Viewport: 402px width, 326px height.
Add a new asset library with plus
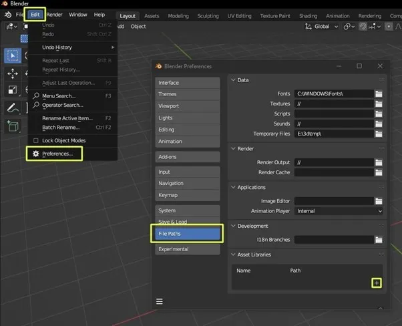377,283
